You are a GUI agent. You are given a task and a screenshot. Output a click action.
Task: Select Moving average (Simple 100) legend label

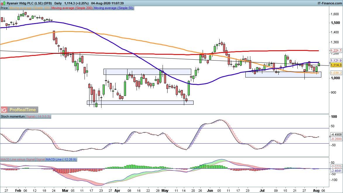click(30, 8)
